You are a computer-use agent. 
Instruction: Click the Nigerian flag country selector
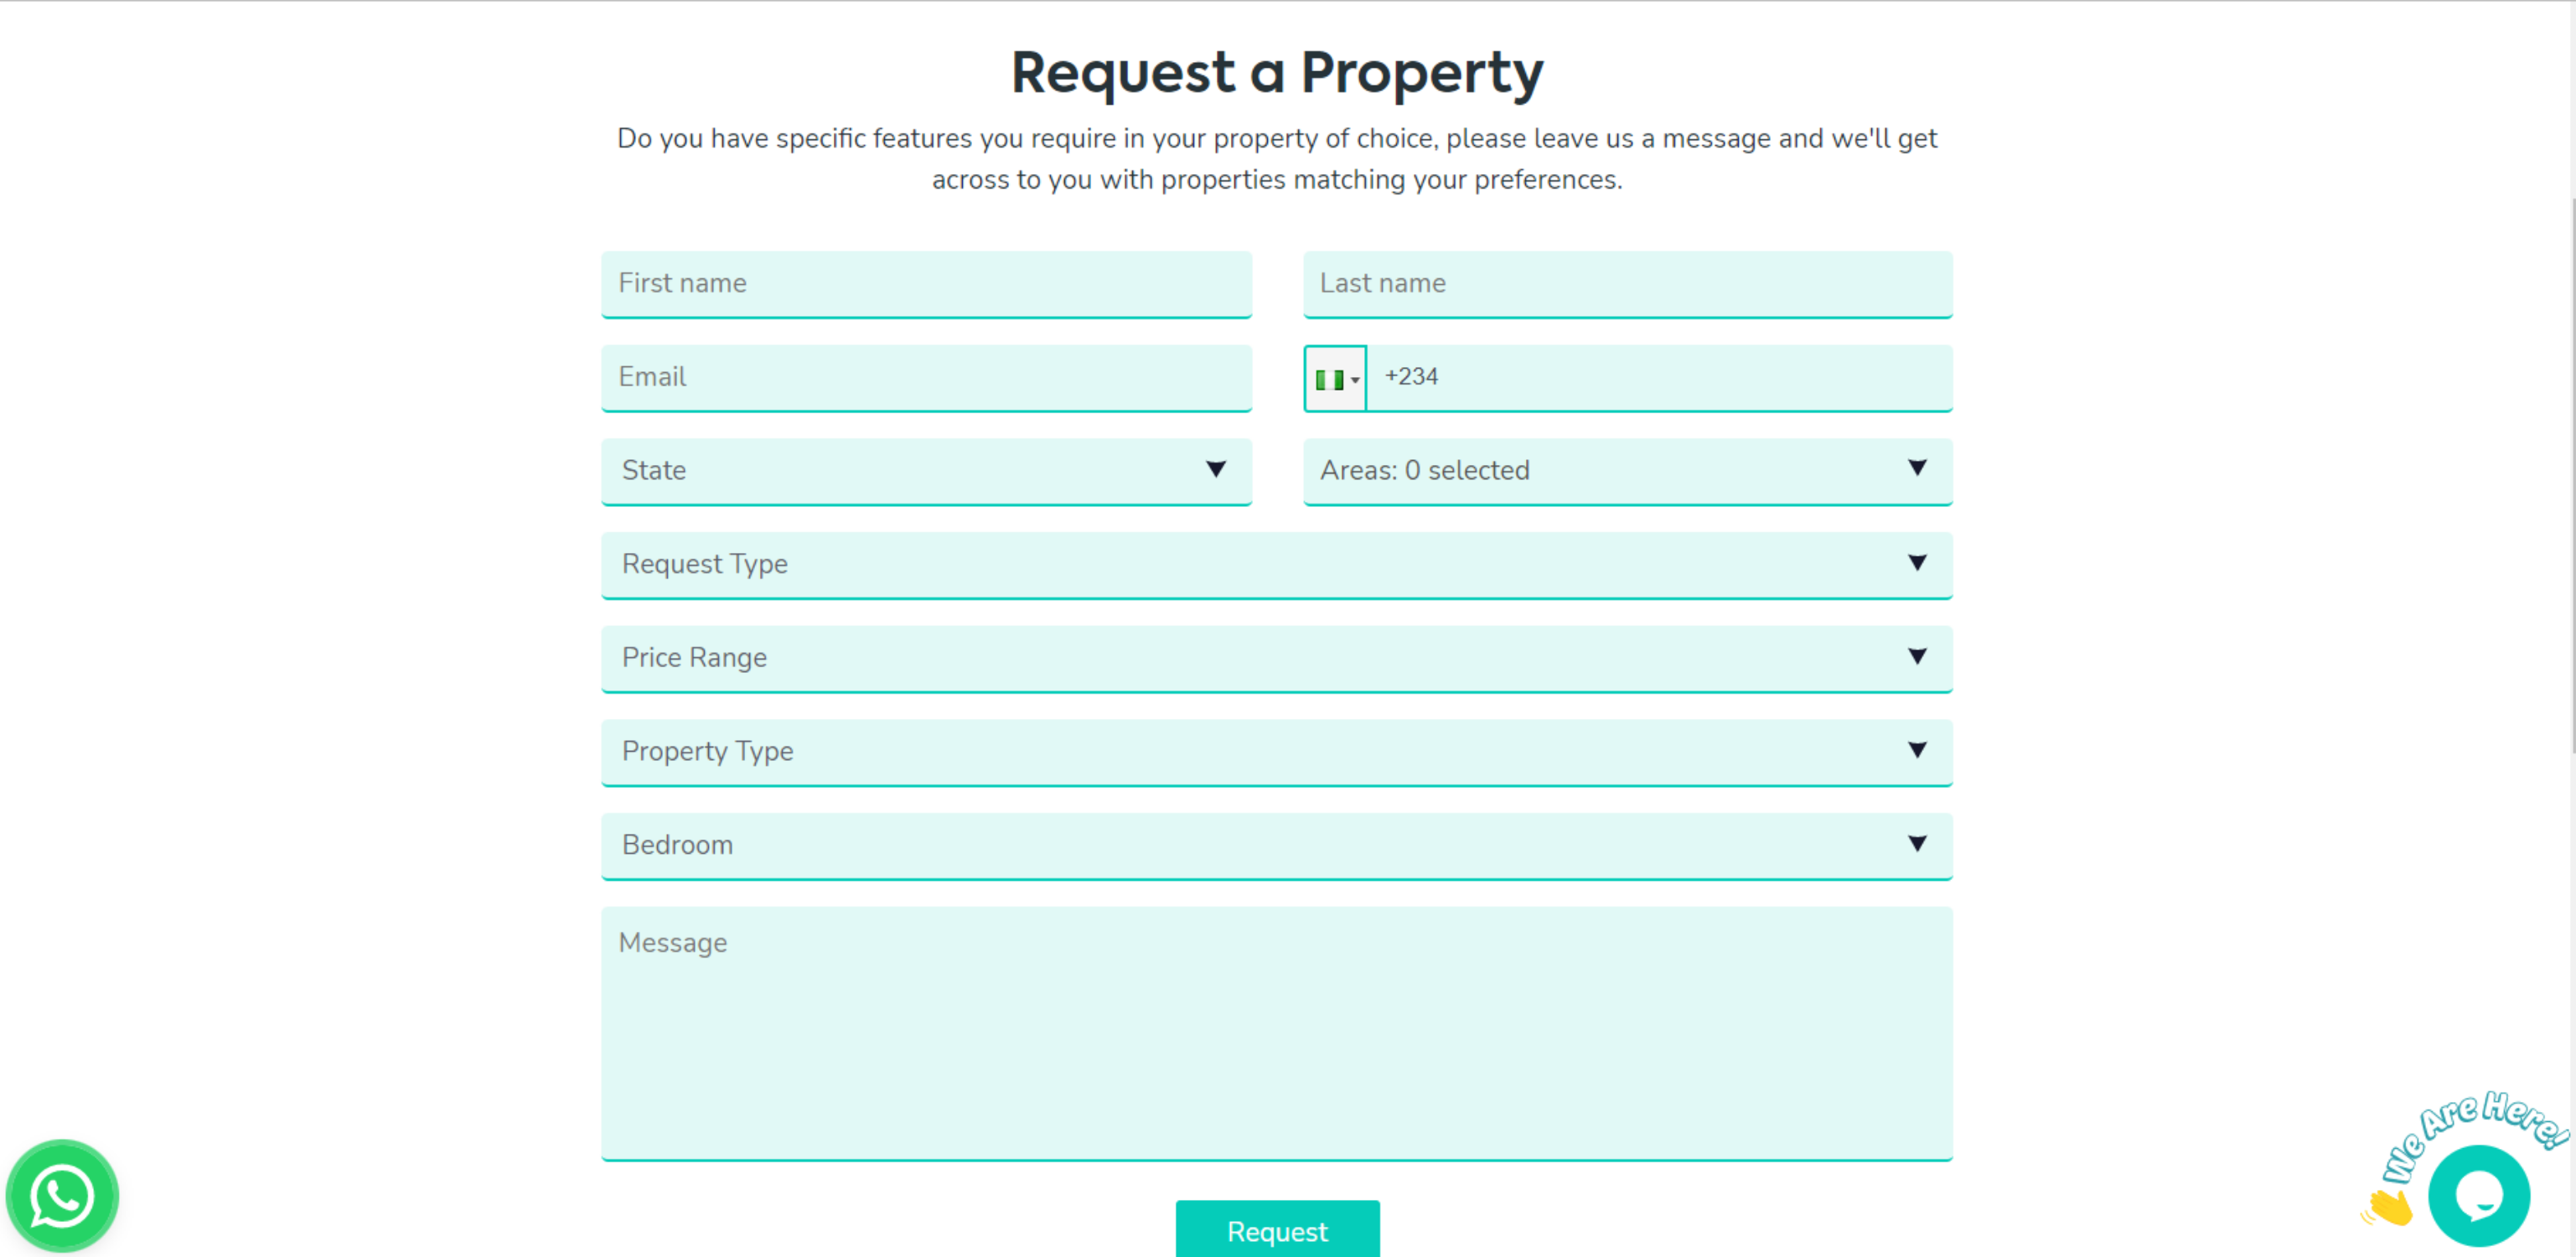(x=1335, y=379)
